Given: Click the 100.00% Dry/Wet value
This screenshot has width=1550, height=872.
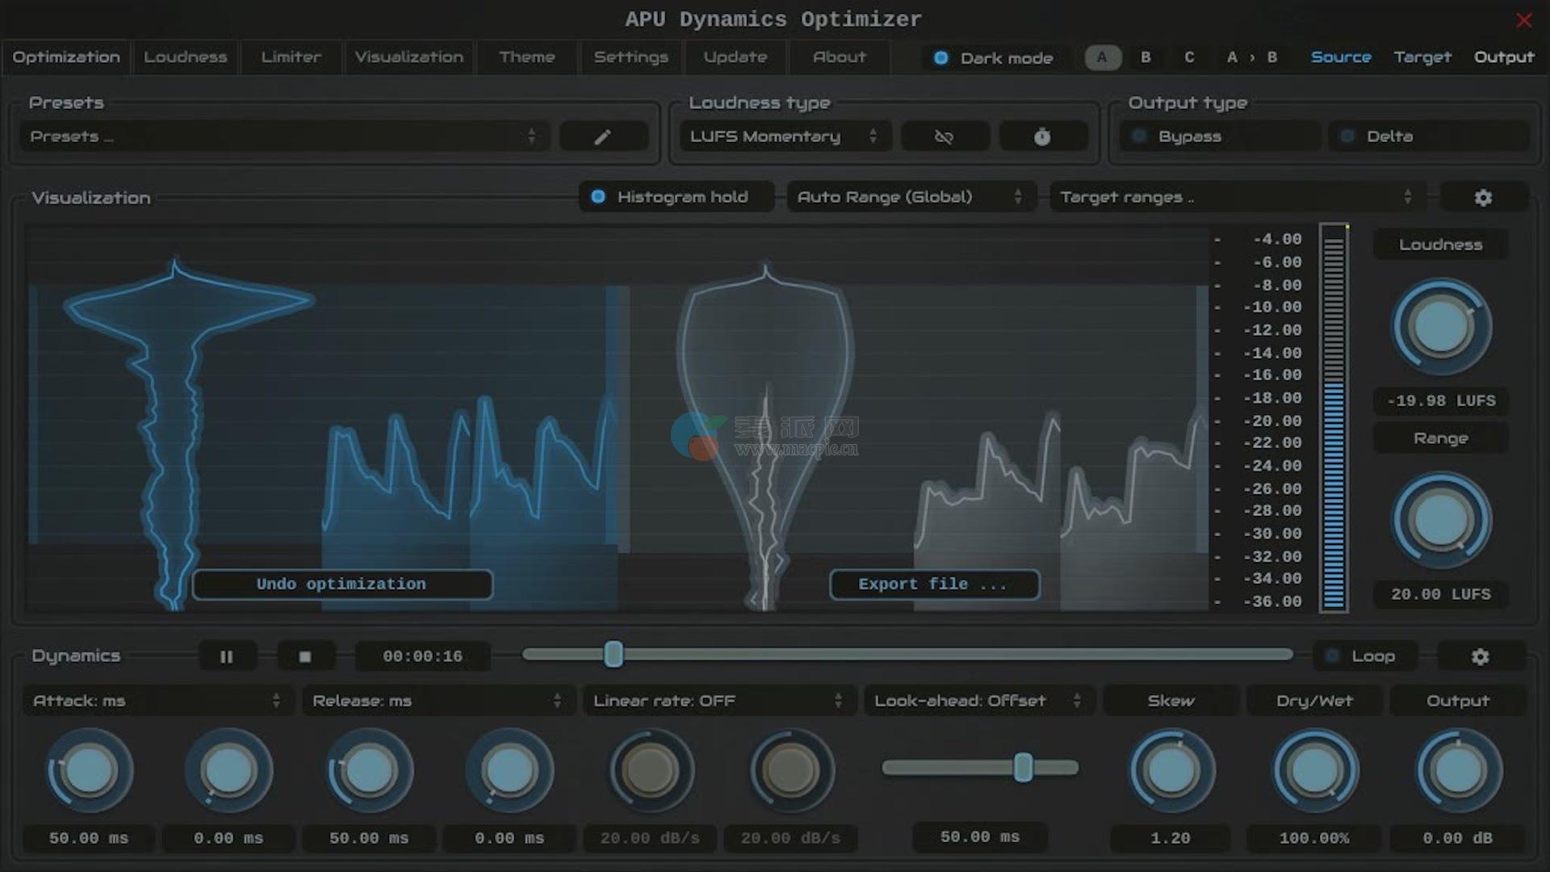Looking at the screenshot, I should (x=1314, y=838).
